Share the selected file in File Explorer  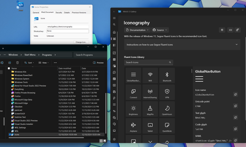pos(10,63)
